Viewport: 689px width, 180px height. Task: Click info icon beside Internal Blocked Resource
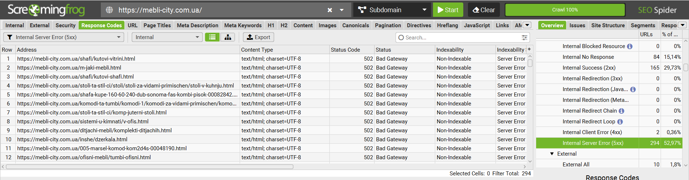click(630, 46)
